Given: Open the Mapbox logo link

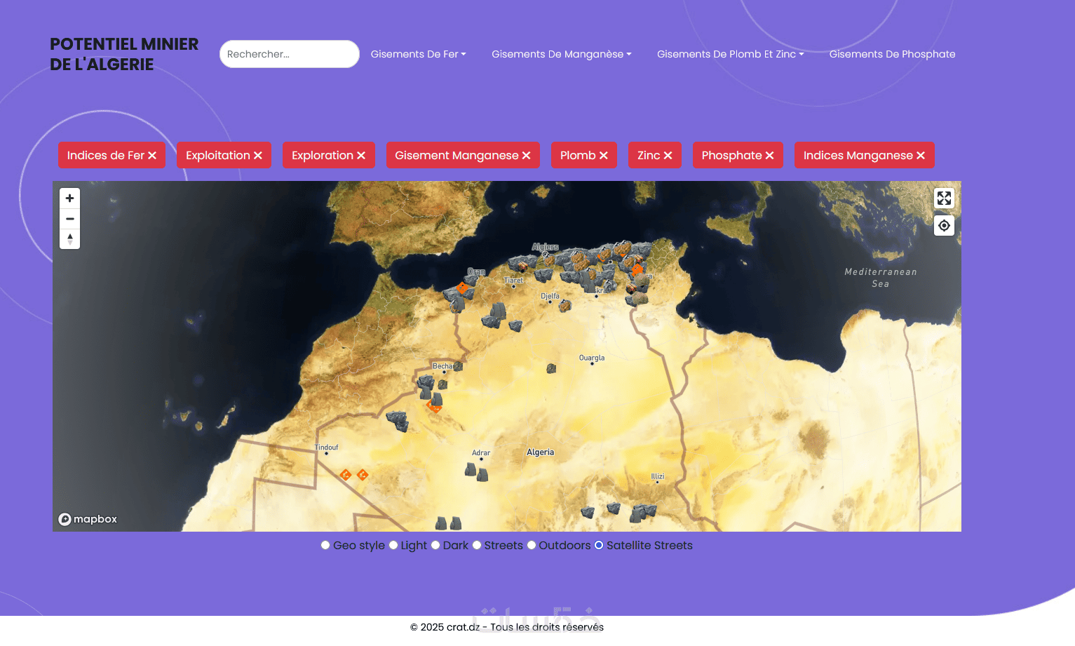Looking at the screenshot, I should coord(88,519).
